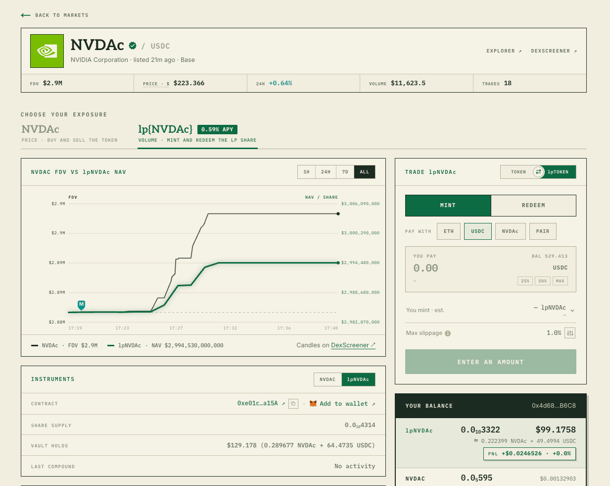Click the share supply value

tap(360, 425)
